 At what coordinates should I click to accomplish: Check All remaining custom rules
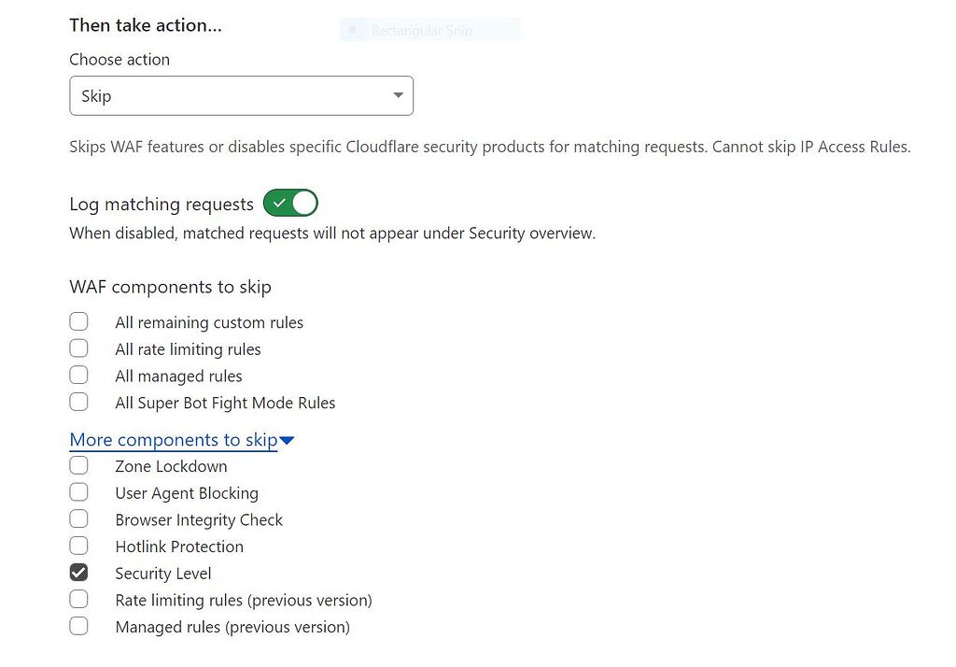tap(79, 320)
